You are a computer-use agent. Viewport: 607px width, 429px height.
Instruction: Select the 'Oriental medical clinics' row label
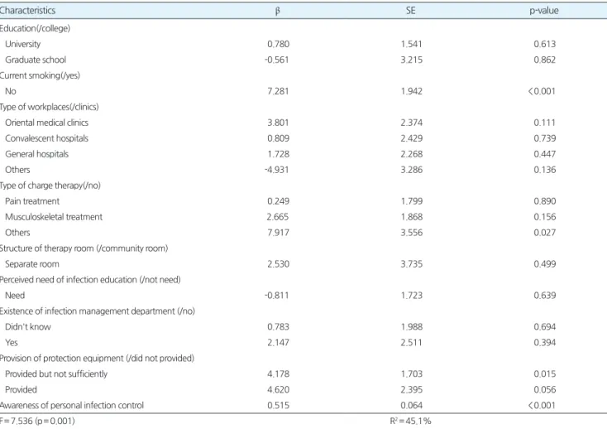click(x=47, y=123)
